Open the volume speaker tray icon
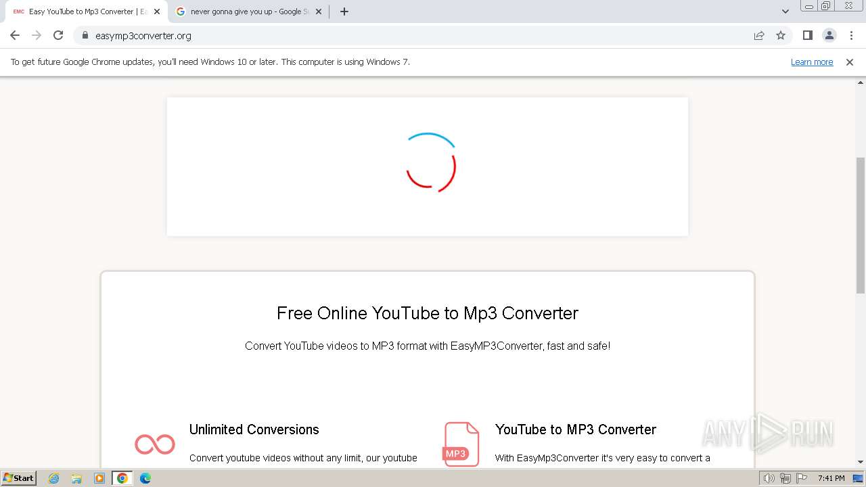Image resolution: width=866 pixels, height=487 pixels. [x=769, y=478]
